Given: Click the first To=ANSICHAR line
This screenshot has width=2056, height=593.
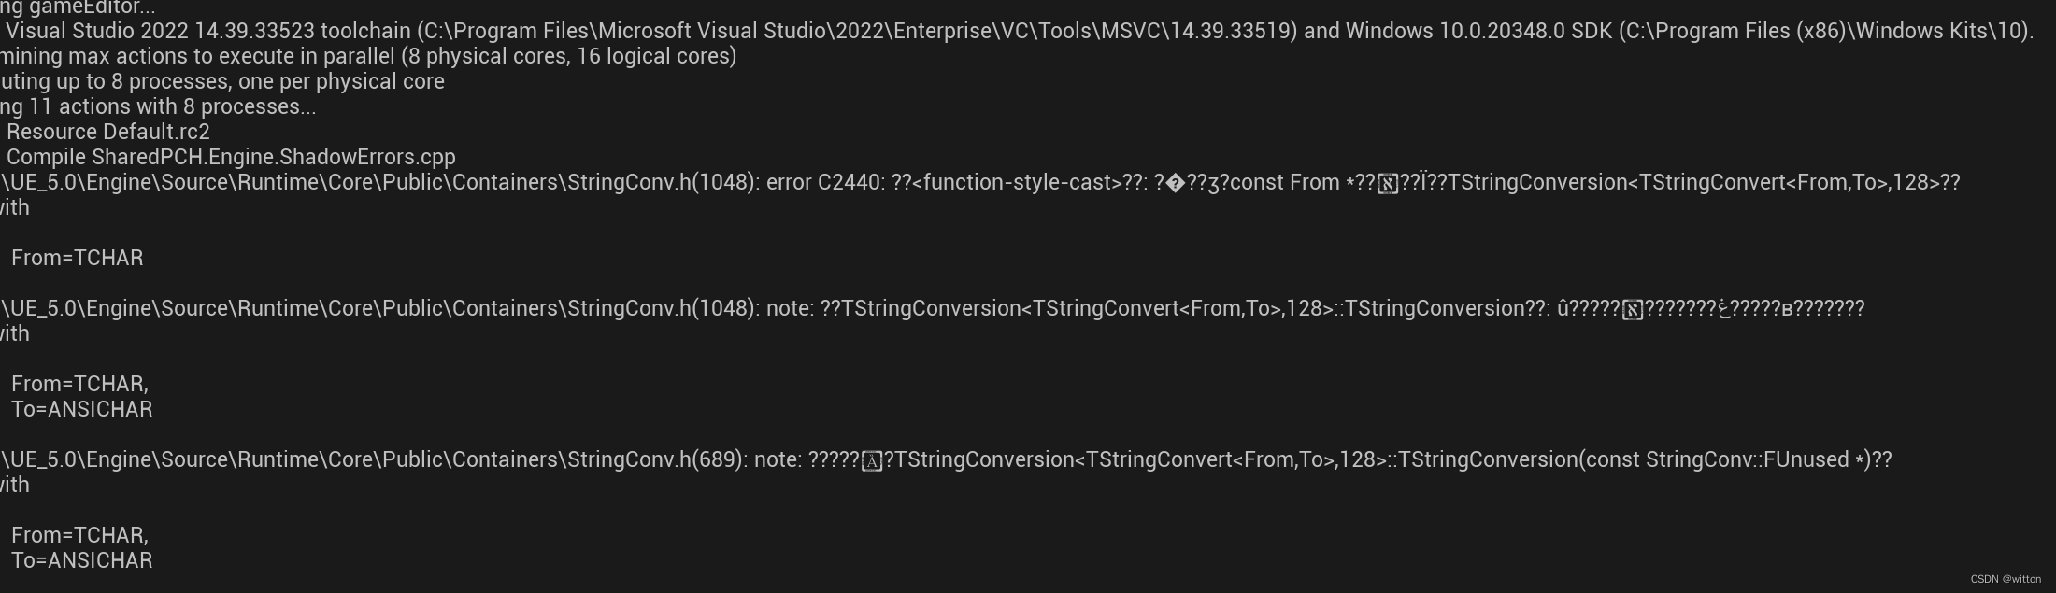Looking at the screenshot, I should coord(81,409).
